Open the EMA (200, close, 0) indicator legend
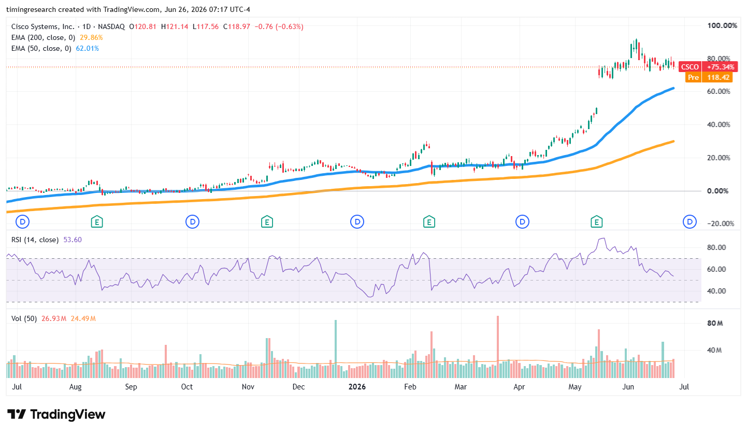Viewport: 747px width, 433px height. [x=44, y=37]
